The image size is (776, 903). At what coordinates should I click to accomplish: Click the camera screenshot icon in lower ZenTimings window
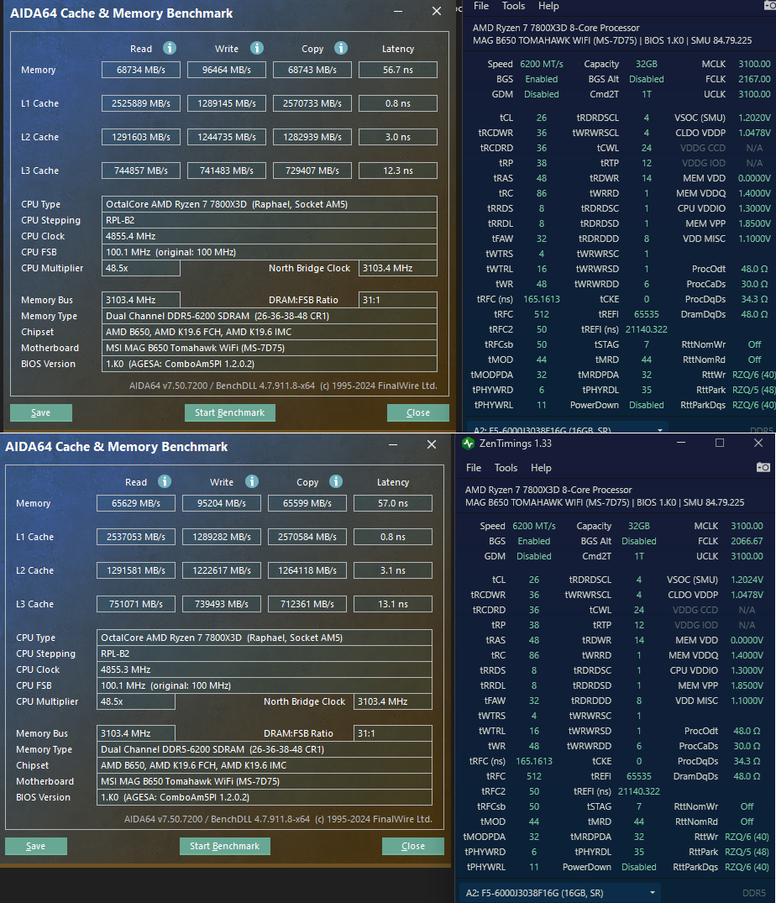pos(763,467)
